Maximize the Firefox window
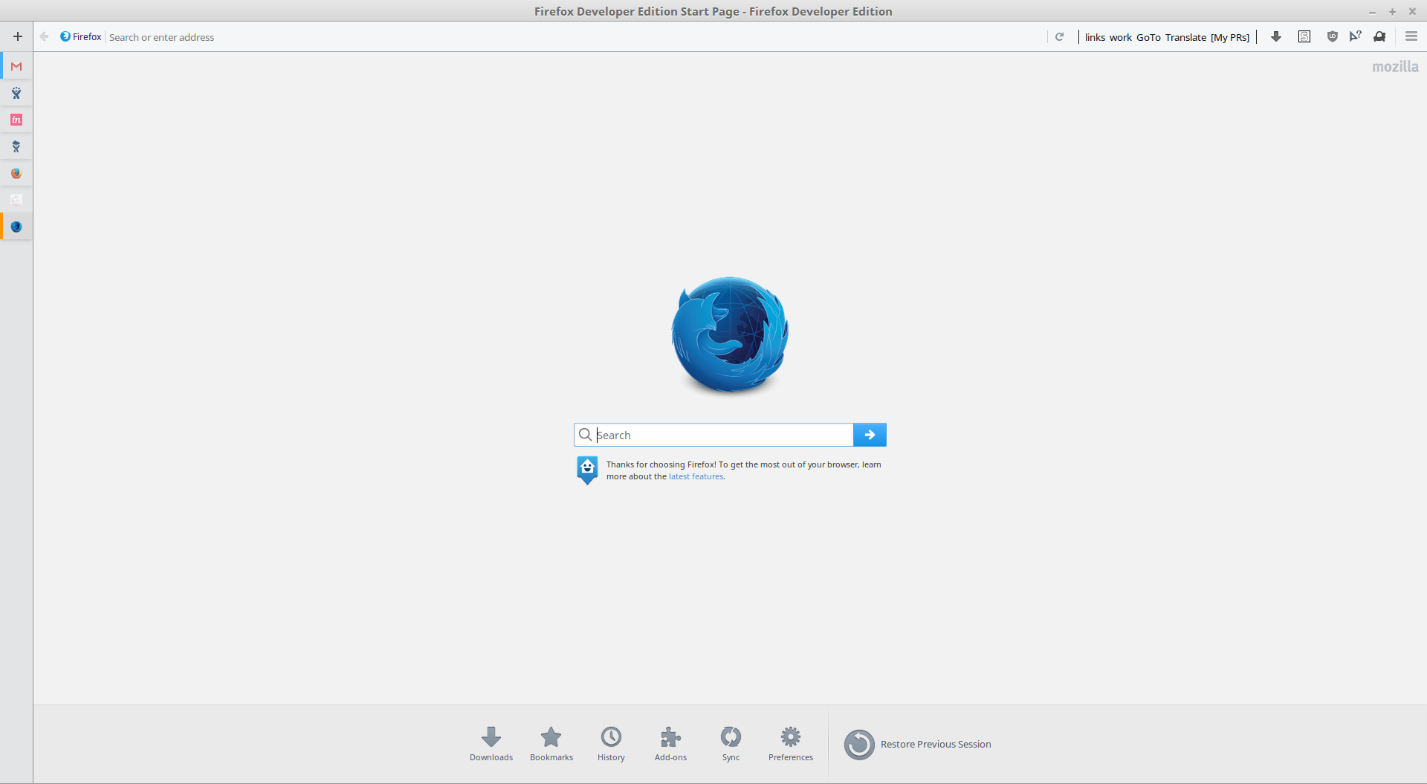The height and width of the screenshot is (784, 1427). (x=1392, y=12)
